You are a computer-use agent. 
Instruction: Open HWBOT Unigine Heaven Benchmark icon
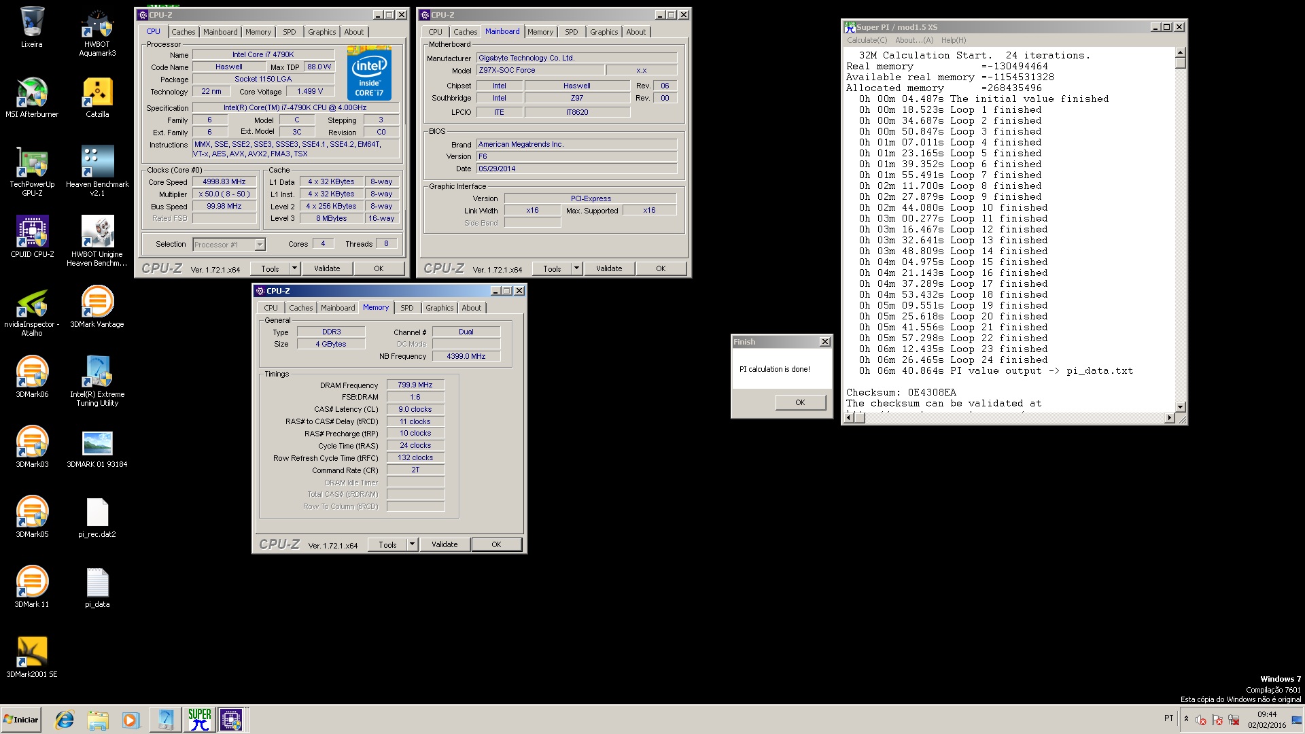click(x=97, y=241)
